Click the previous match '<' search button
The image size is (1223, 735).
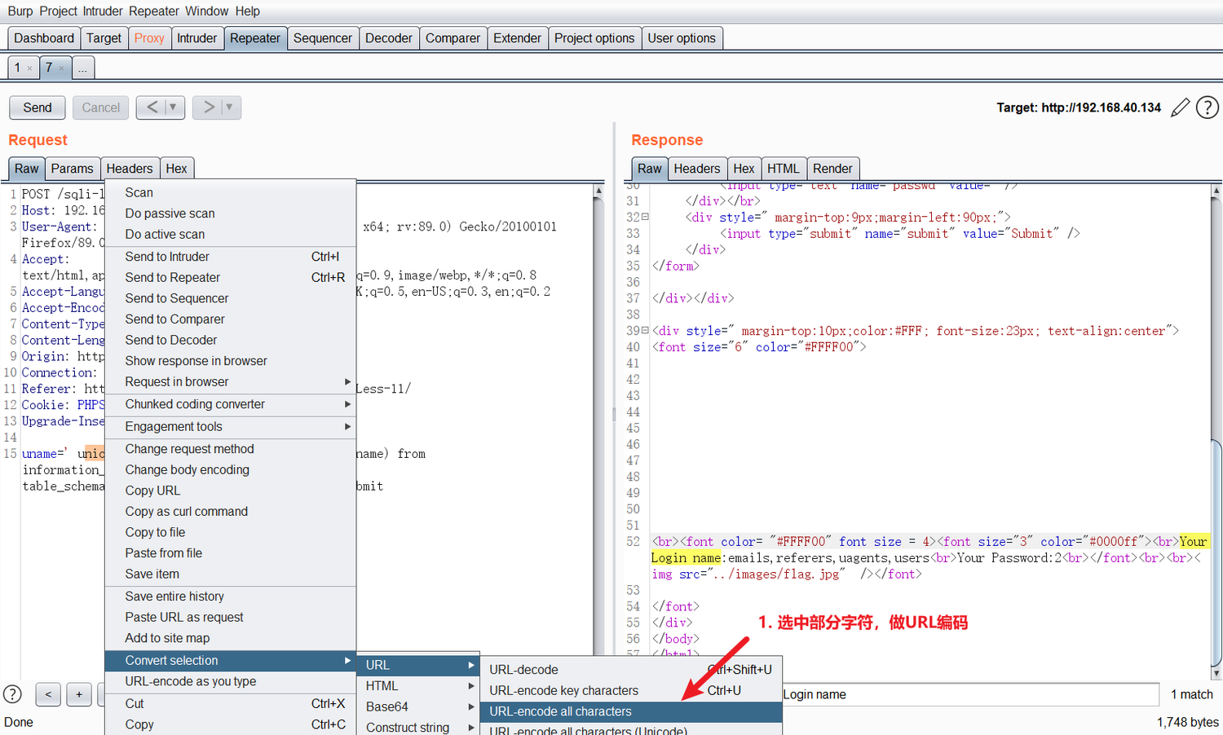click(x=48, y=694)
